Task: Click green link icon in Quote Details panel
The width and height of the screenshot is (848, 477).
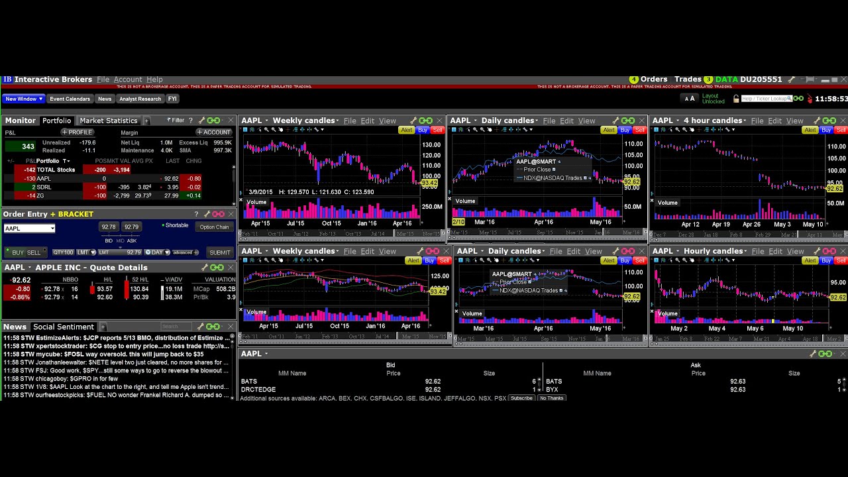Action: [217, 268]
